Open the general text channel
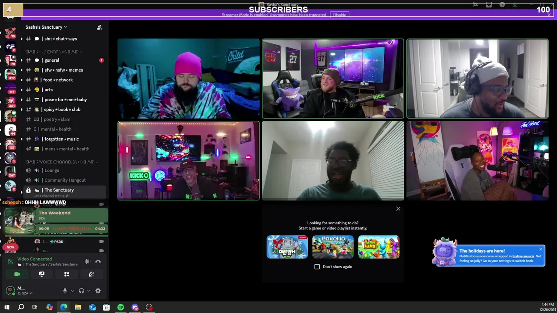 64,60
